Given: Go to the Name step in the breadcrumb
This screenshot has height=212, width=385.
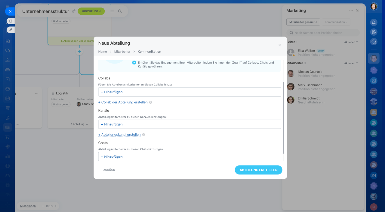Looking at the screenshot, I should (x=103, y=52).
